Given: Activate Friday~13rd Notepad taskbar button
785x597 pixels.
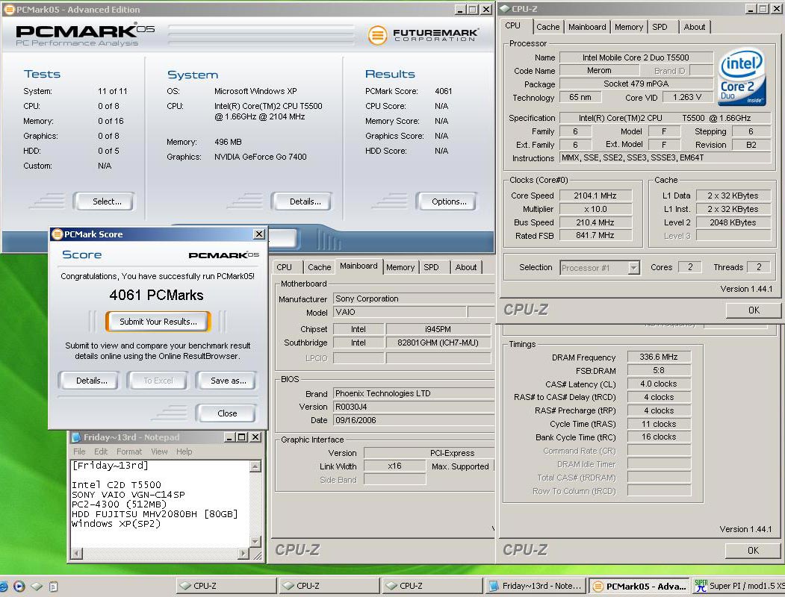Looking at the screenshot, I should 536,586.
